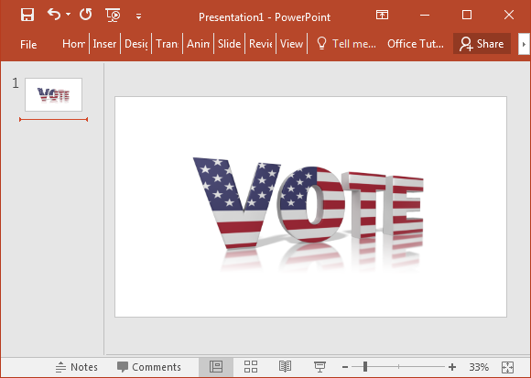Screen dimensions: 531x378
Task: Open zoom dialog via 33% level
Action: (479, 367)
